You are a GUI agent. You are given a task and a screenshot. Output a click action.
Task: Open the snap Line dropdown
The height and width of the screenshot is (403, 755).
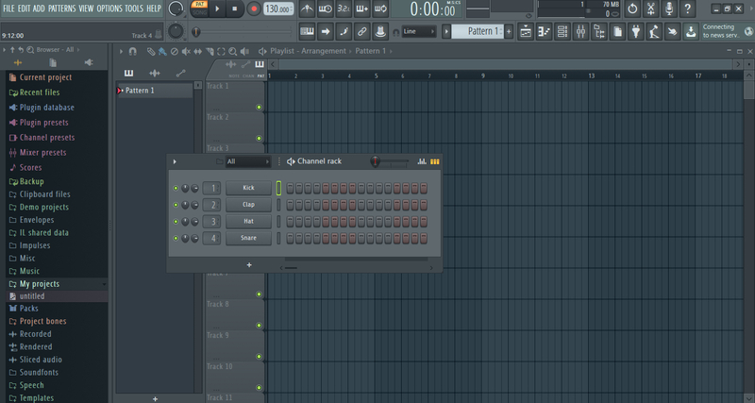tap(419, 32)
